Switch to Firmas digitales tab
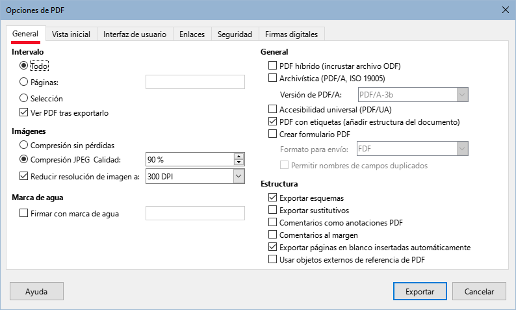 [x=291, y=34]
